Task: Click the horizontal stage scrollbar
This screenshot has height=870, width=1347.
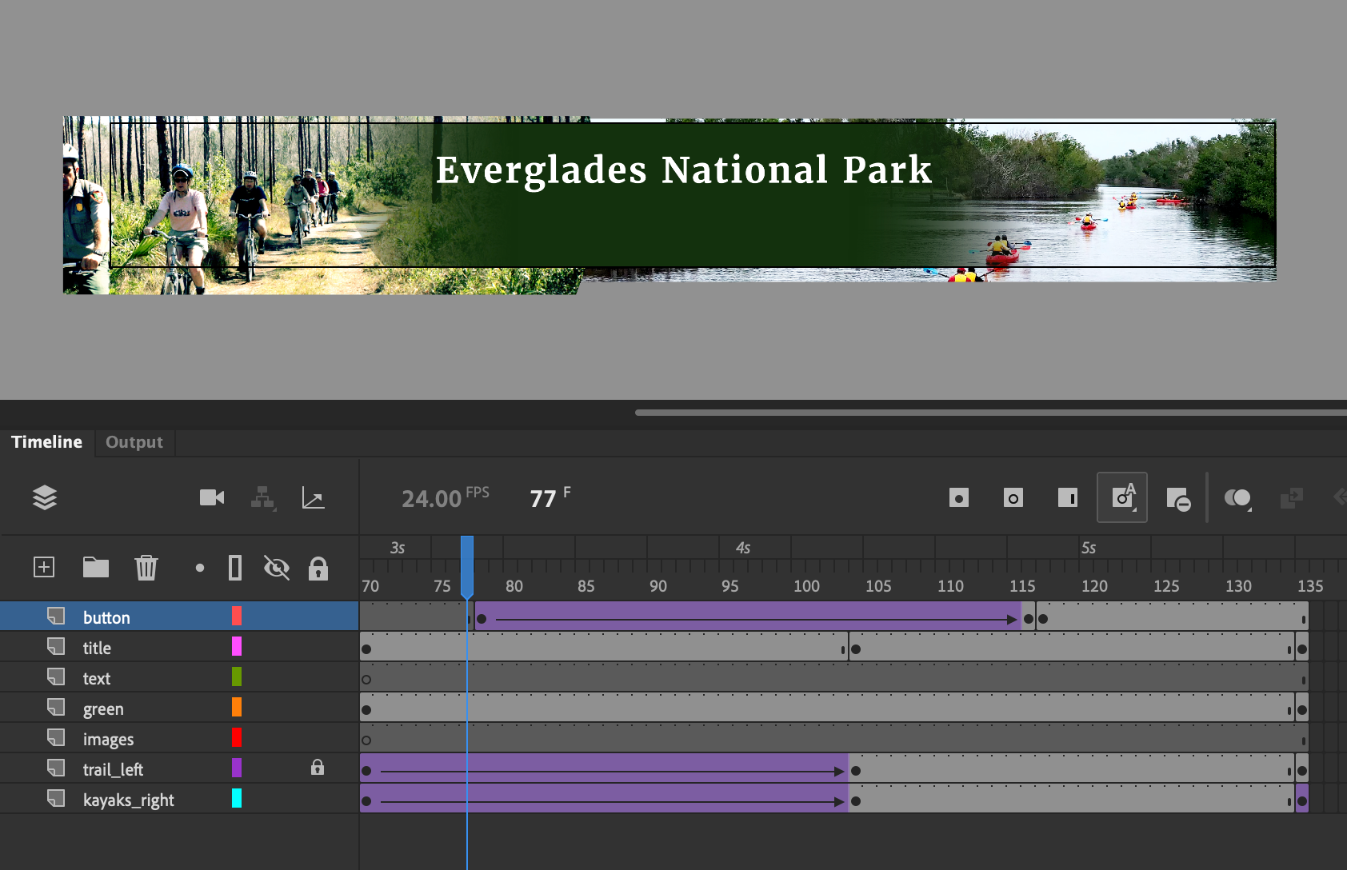Action: (990, 413)
